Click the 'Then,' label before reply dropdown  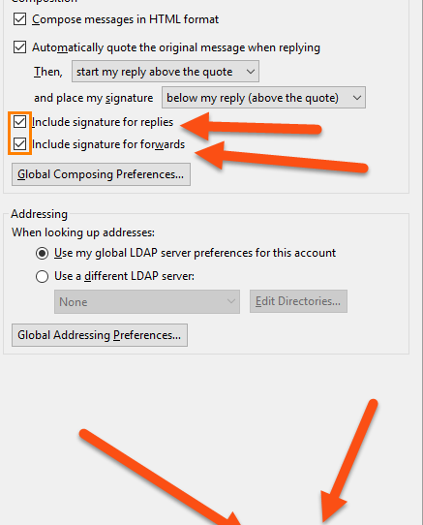point(48,72)
